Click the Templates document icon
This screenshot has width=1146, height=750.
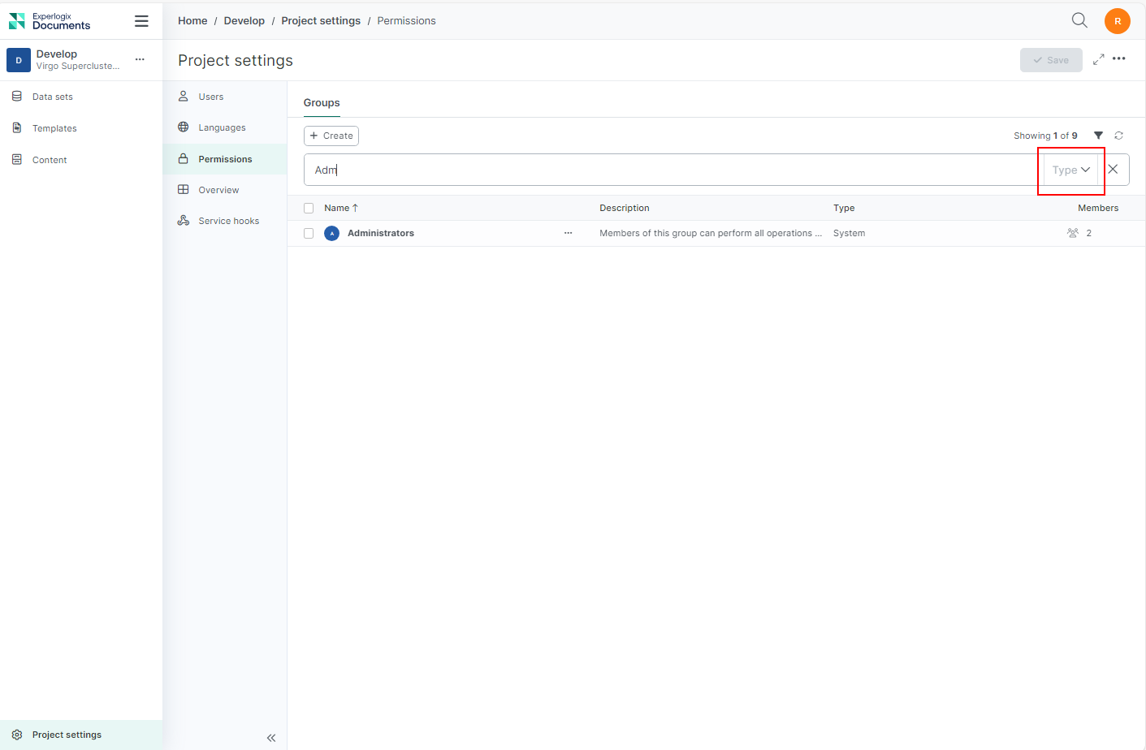pyautogui.click(x=17, y=127)
